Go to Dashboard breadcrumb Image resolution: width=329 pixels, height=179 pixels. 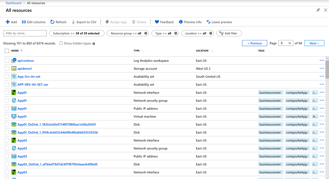tap(14, 3)
